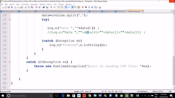Screen dimensions: 175x98
Task: Stop macro recording with black square icon
Action: click(x=86, y=7)
